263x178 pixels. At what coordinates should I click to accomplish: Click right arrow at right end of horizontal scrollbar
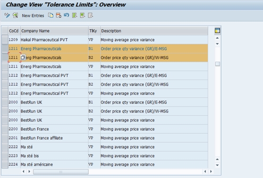tap(211, 171)
